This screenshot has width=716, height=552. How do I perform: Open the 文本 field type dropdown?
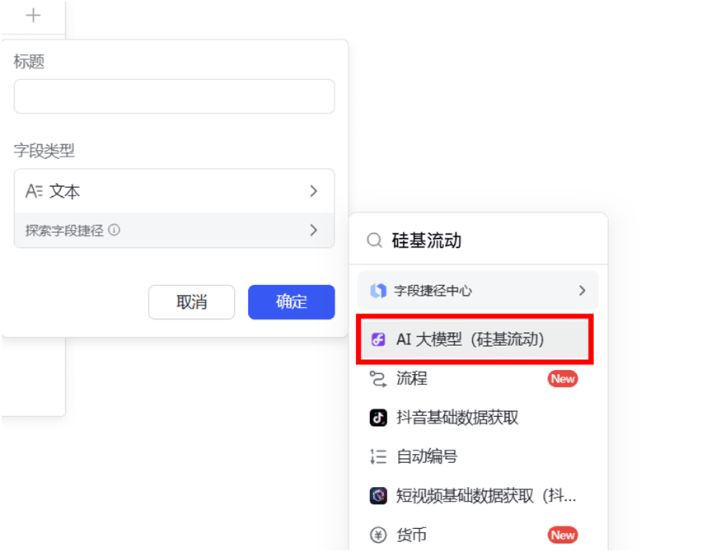coord(175,191)
